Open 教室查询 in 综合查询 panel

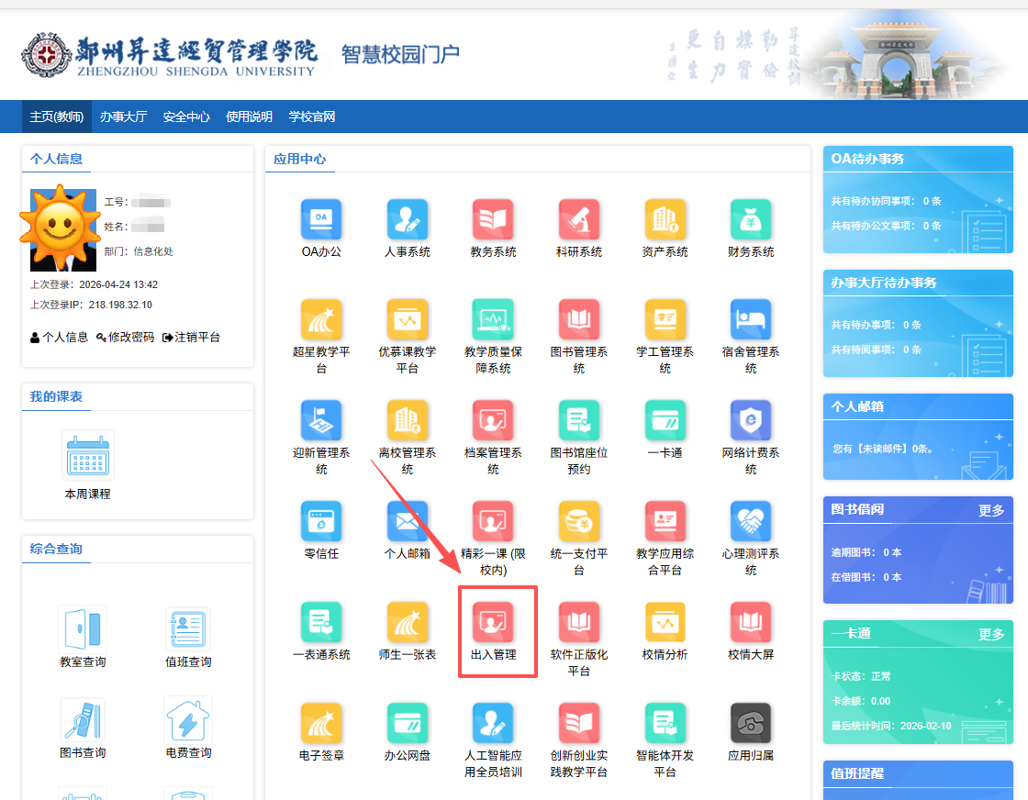coord(83,629)
